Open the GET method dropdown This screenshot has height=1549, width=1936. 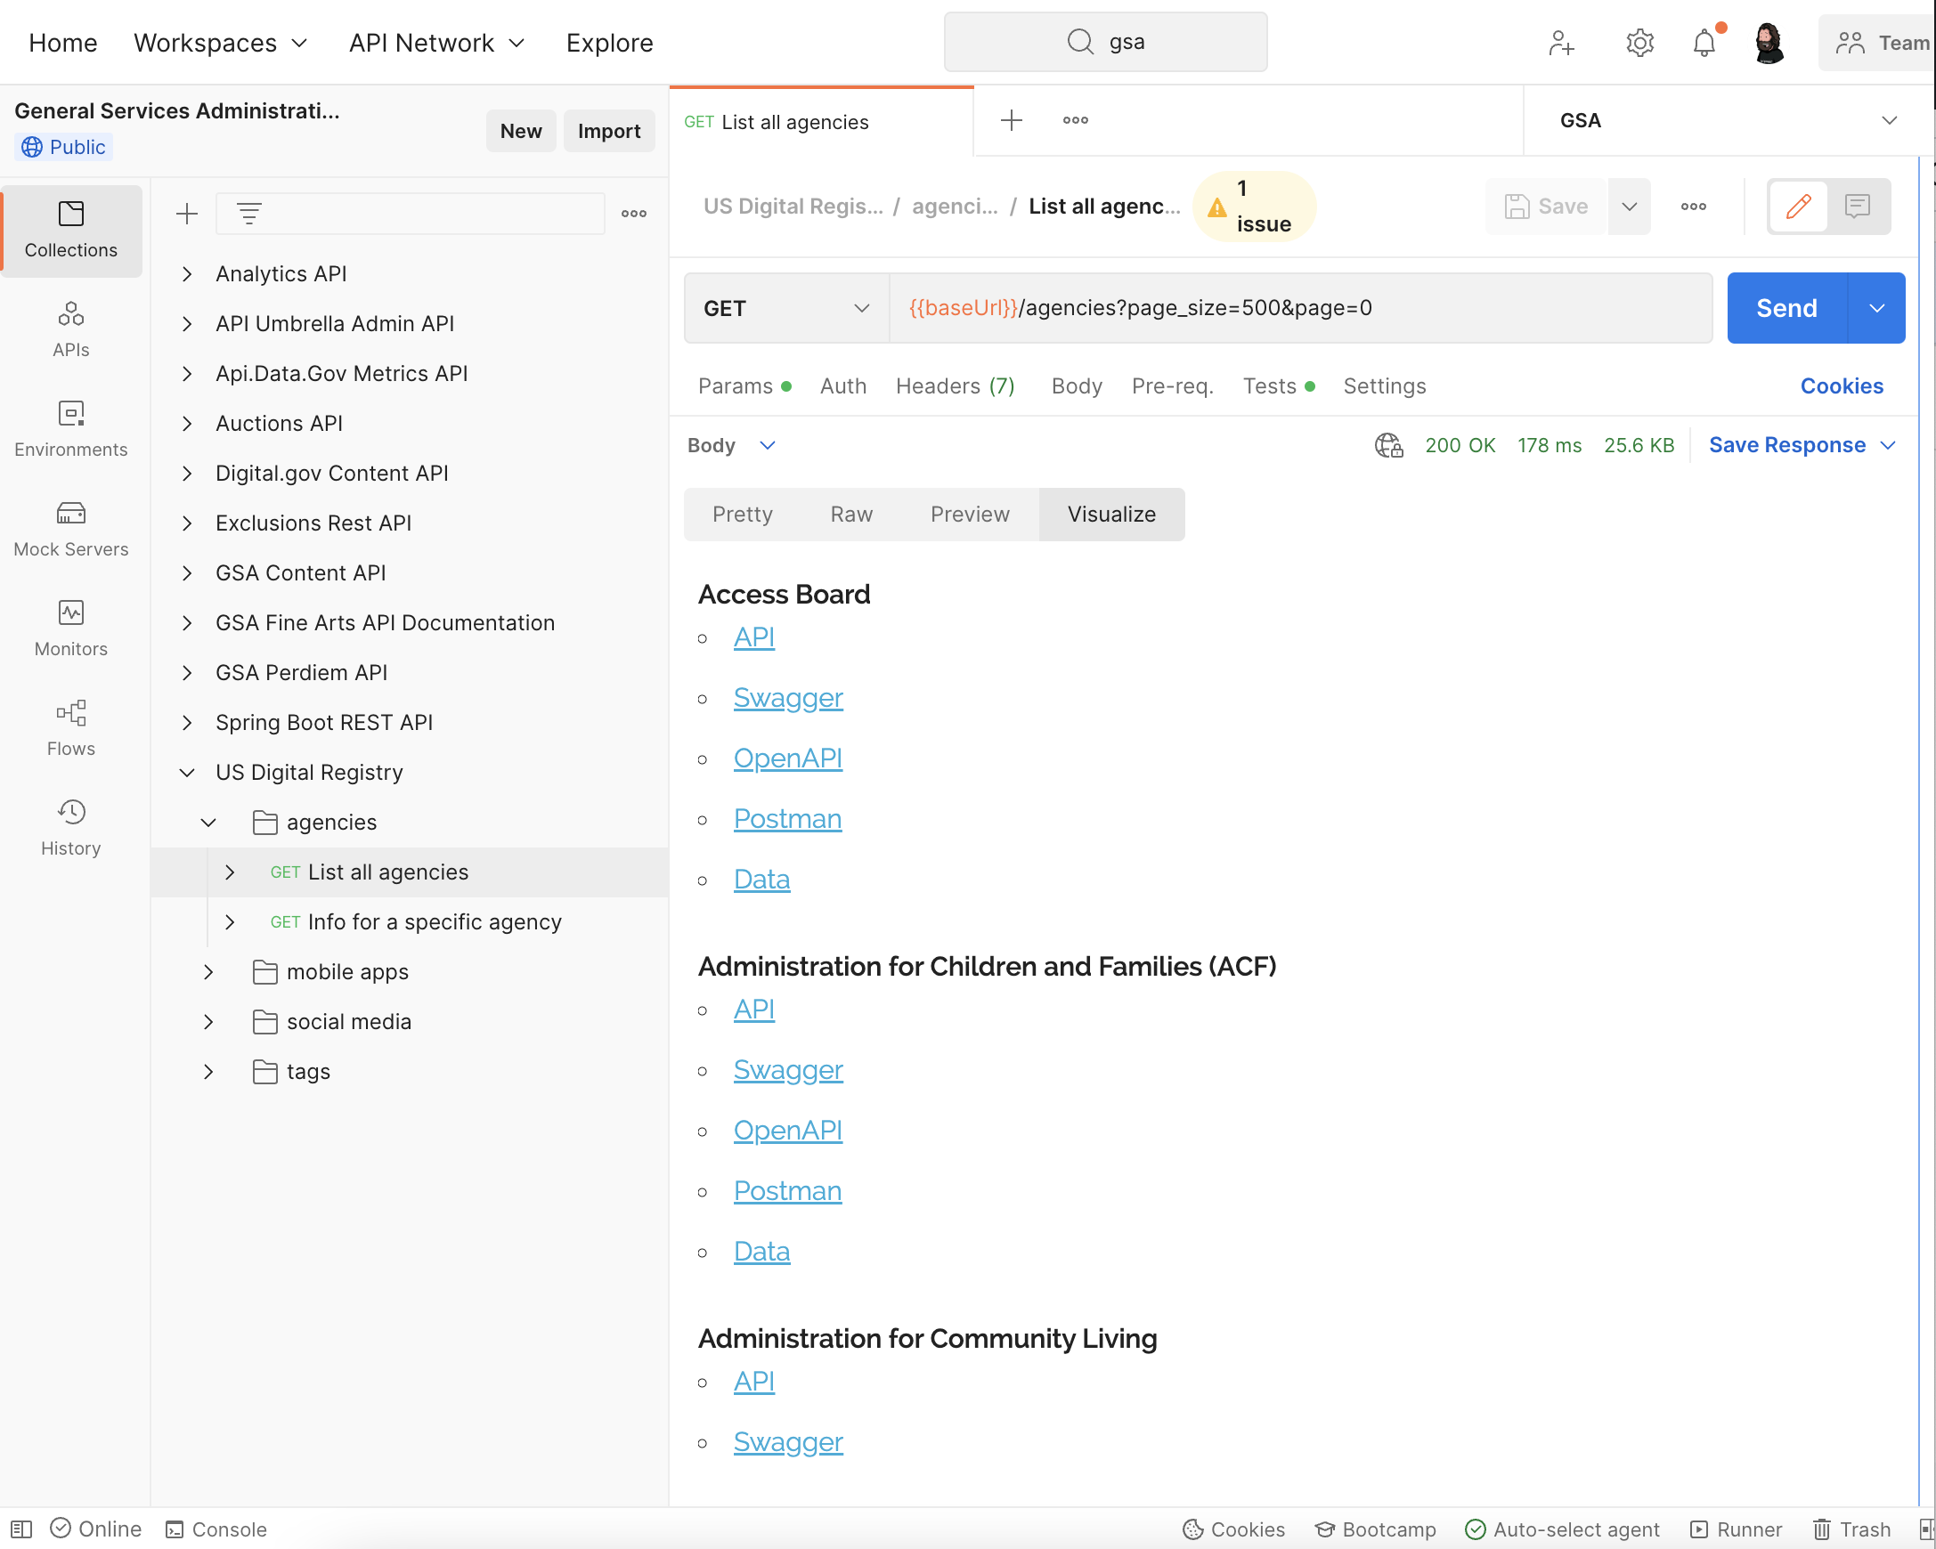pyautogui.click(x=786, y=308)
